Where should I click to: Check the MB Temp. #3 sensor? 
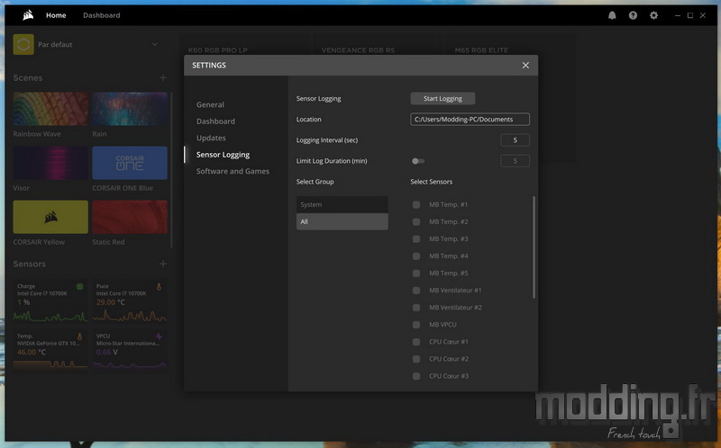pyautogui.click(x=416, y=239)
